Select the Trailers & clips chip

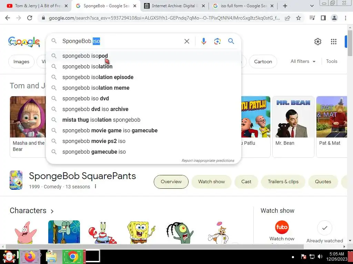pos(283,181)
